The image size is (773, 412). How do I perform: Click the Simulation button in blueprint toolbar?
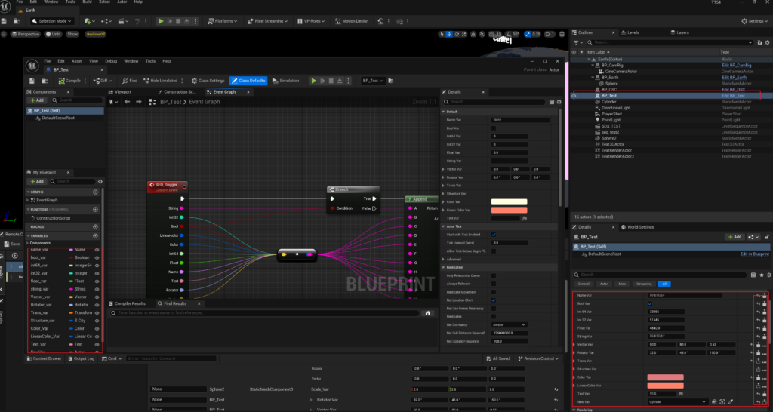(x=286, y=81)
